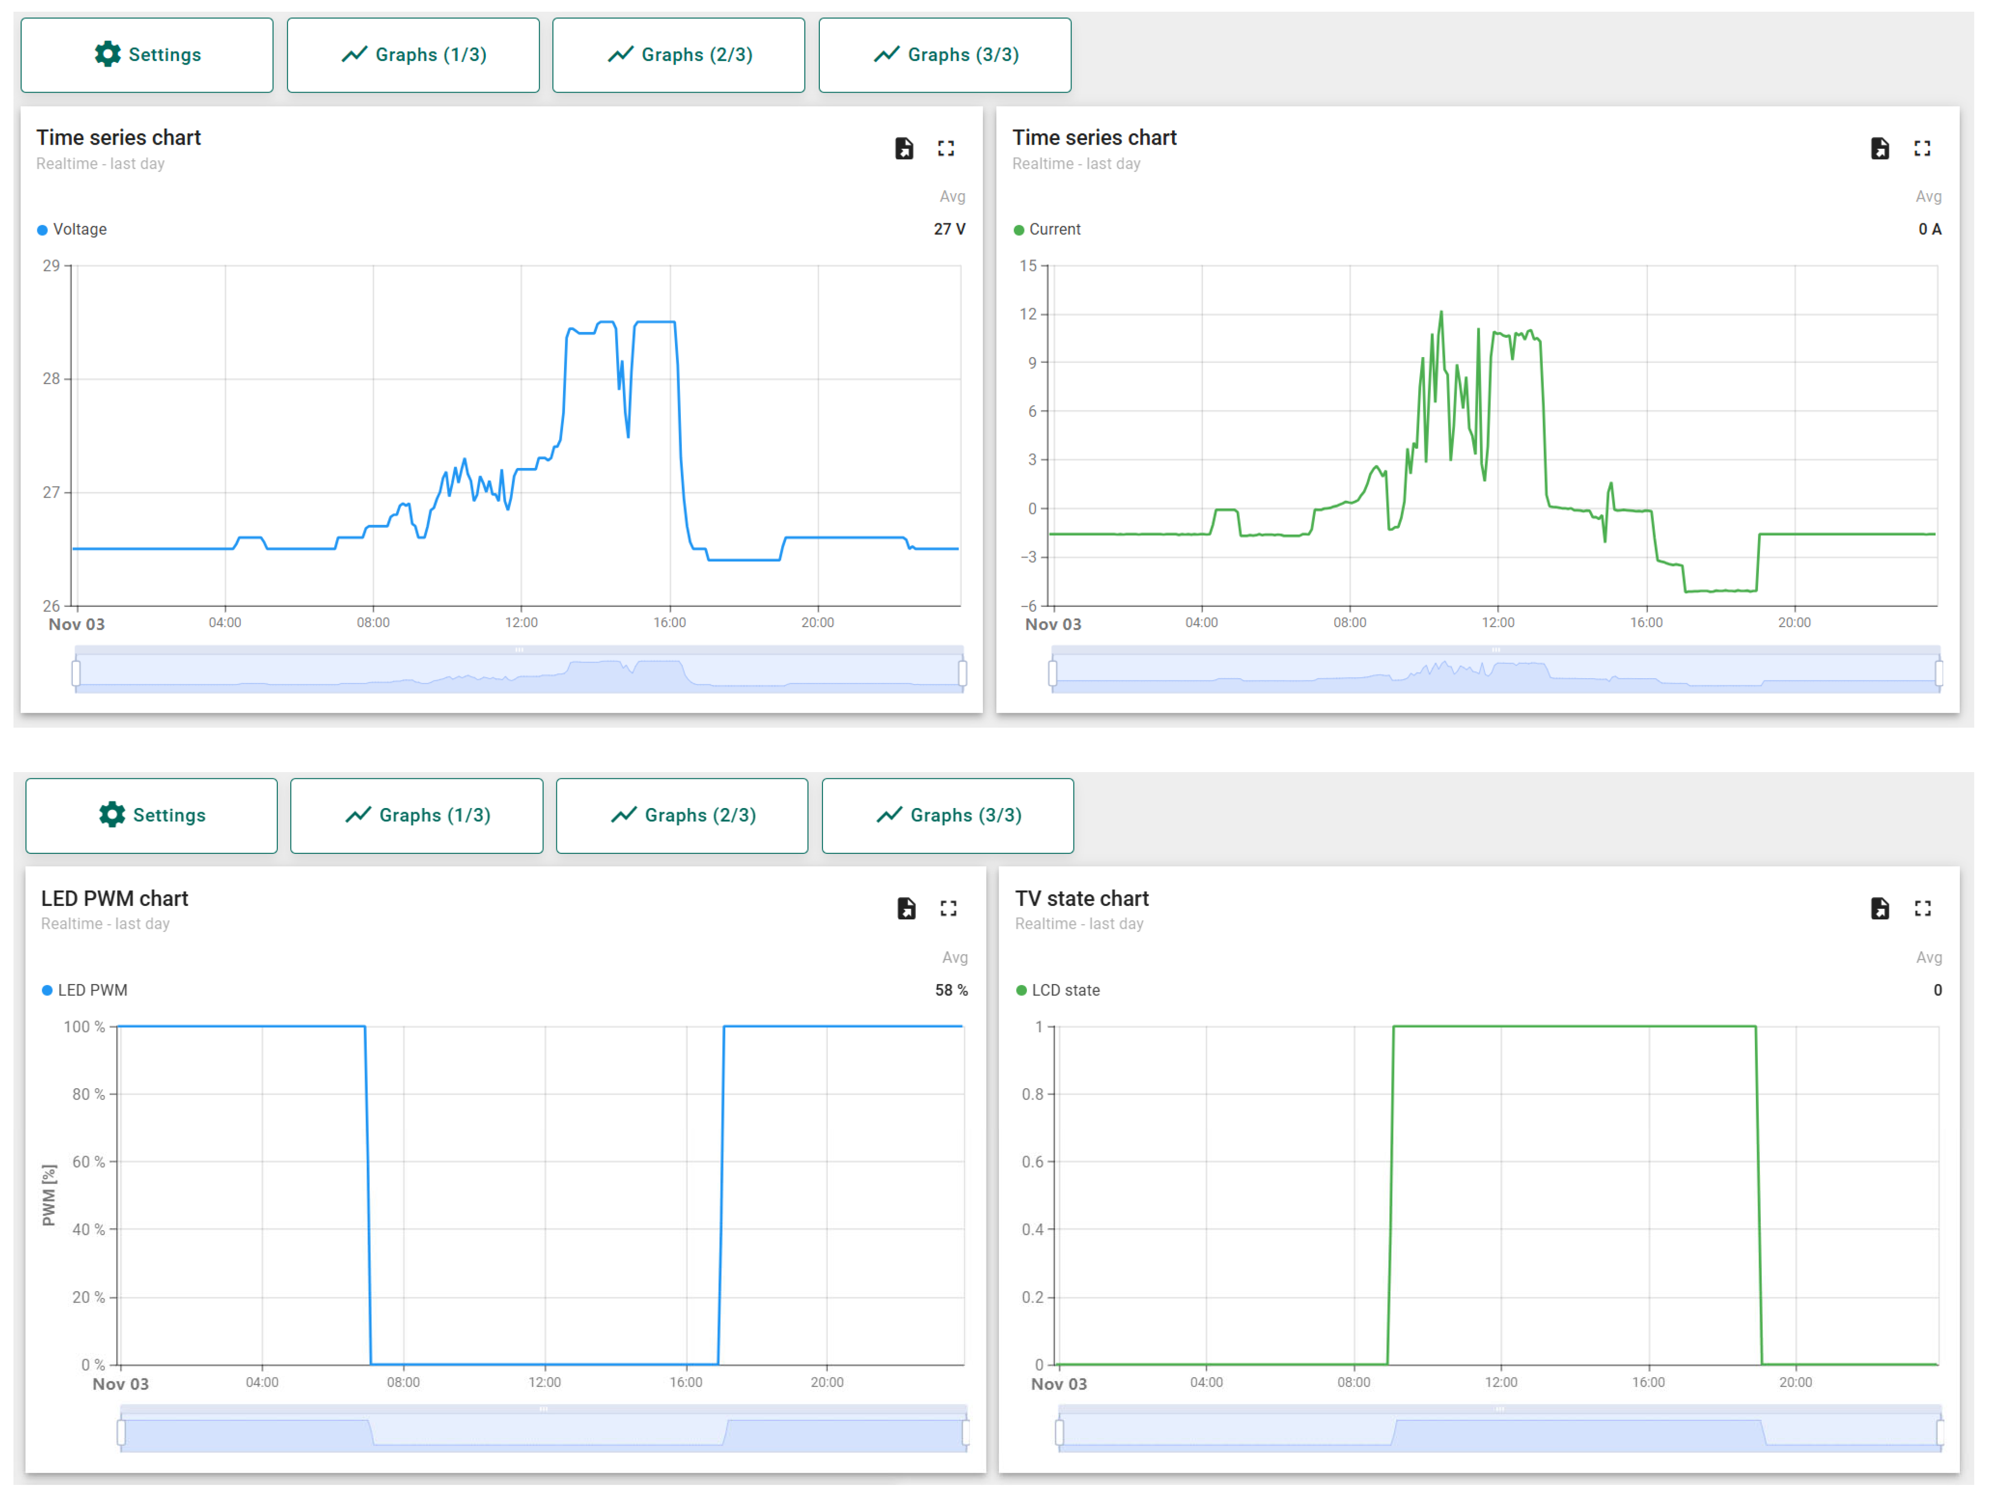Screen dimensions: 1994x1493
Task: Open the Current chart in fullscreen
Action: [1922, 149]
